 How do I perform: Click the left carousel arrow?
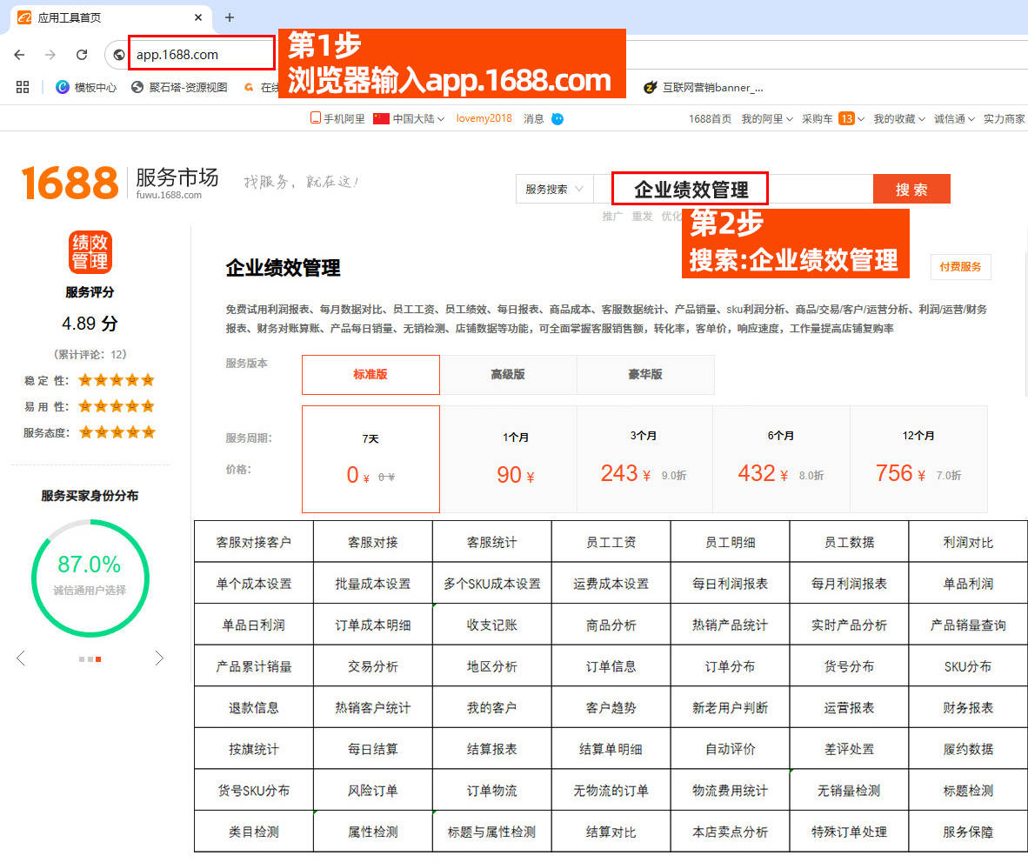pos(21,658)
